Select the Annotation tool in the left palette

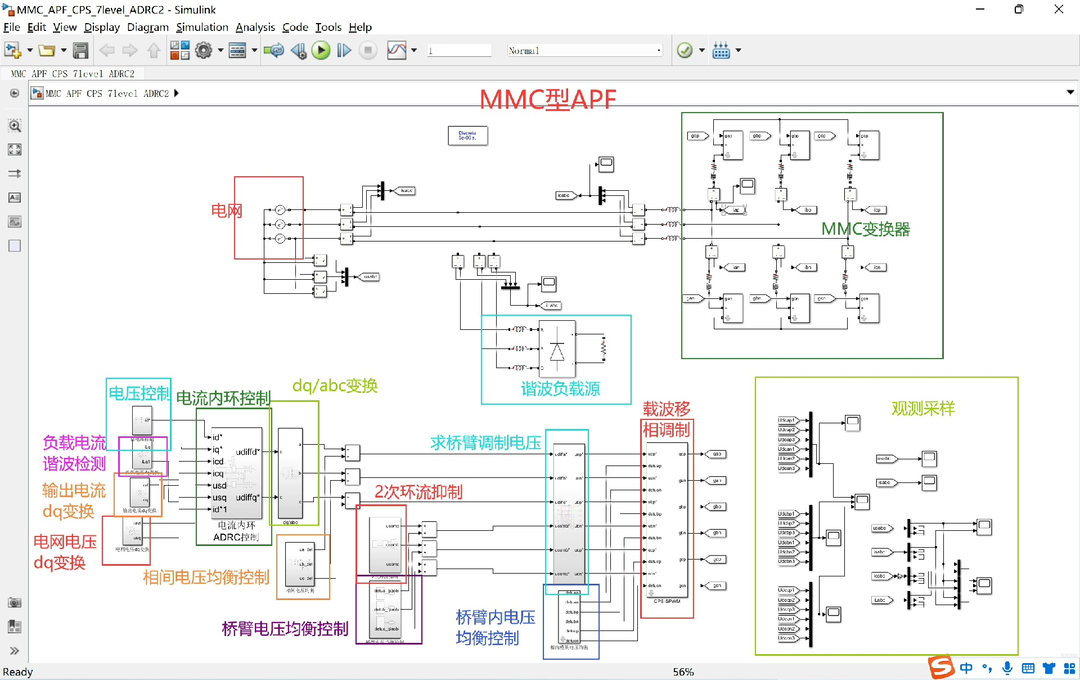14,198
